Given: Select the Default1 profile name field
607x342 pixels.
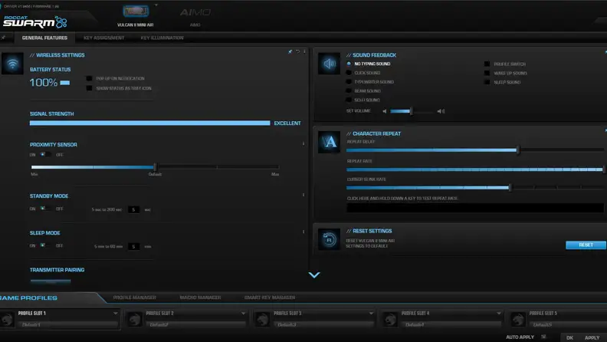Looking at the screenshot, I should [x=67, y=324].
